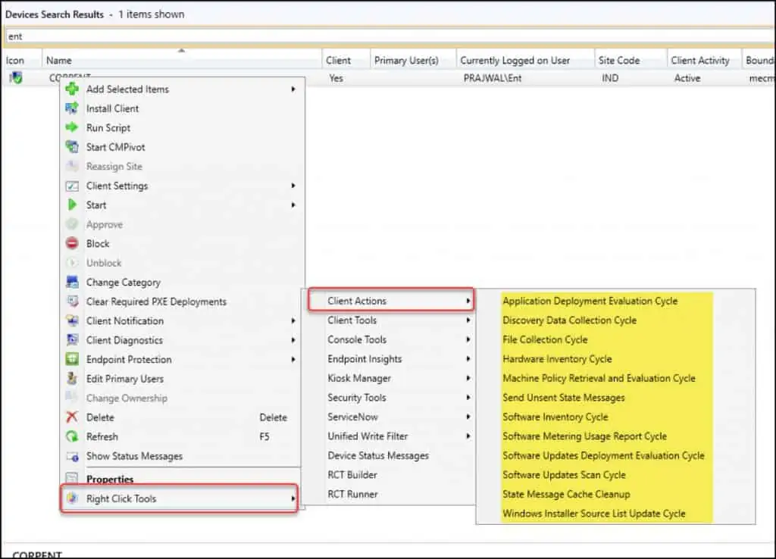Open the Client Actions submenu
This screenshot has height=559, width=776.
pyautogui.click(x=391, y=301)
